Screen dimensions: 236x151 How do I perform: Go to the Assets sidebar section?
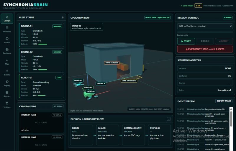tap(7, 40)
